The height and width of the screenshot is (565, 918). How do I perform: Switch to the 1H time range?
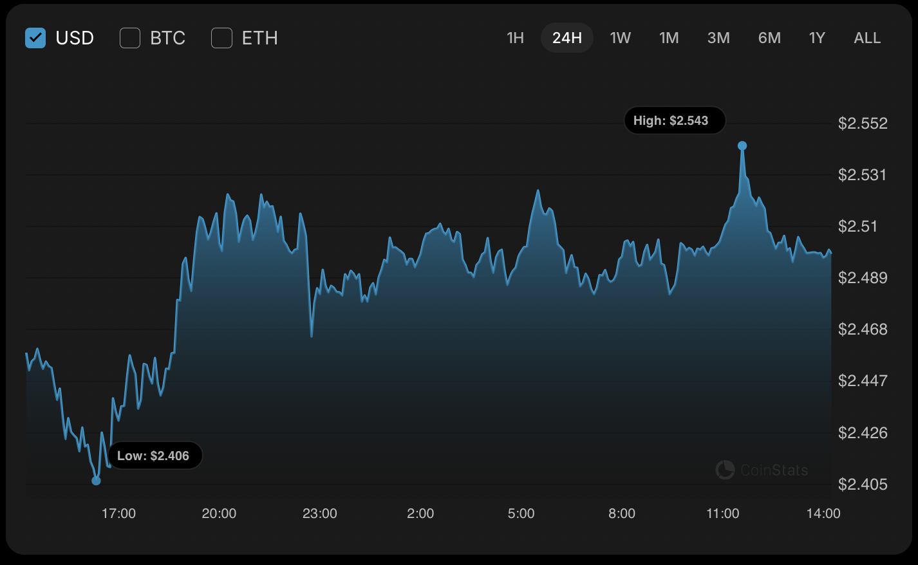coord(515,38)
